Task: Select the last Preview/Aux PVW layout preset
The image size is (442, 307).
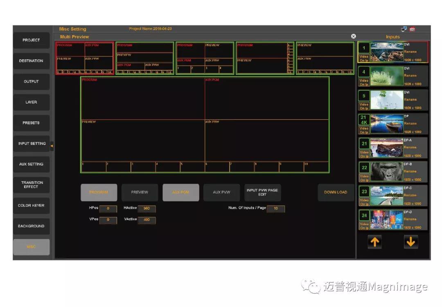Action: point(325,58)
